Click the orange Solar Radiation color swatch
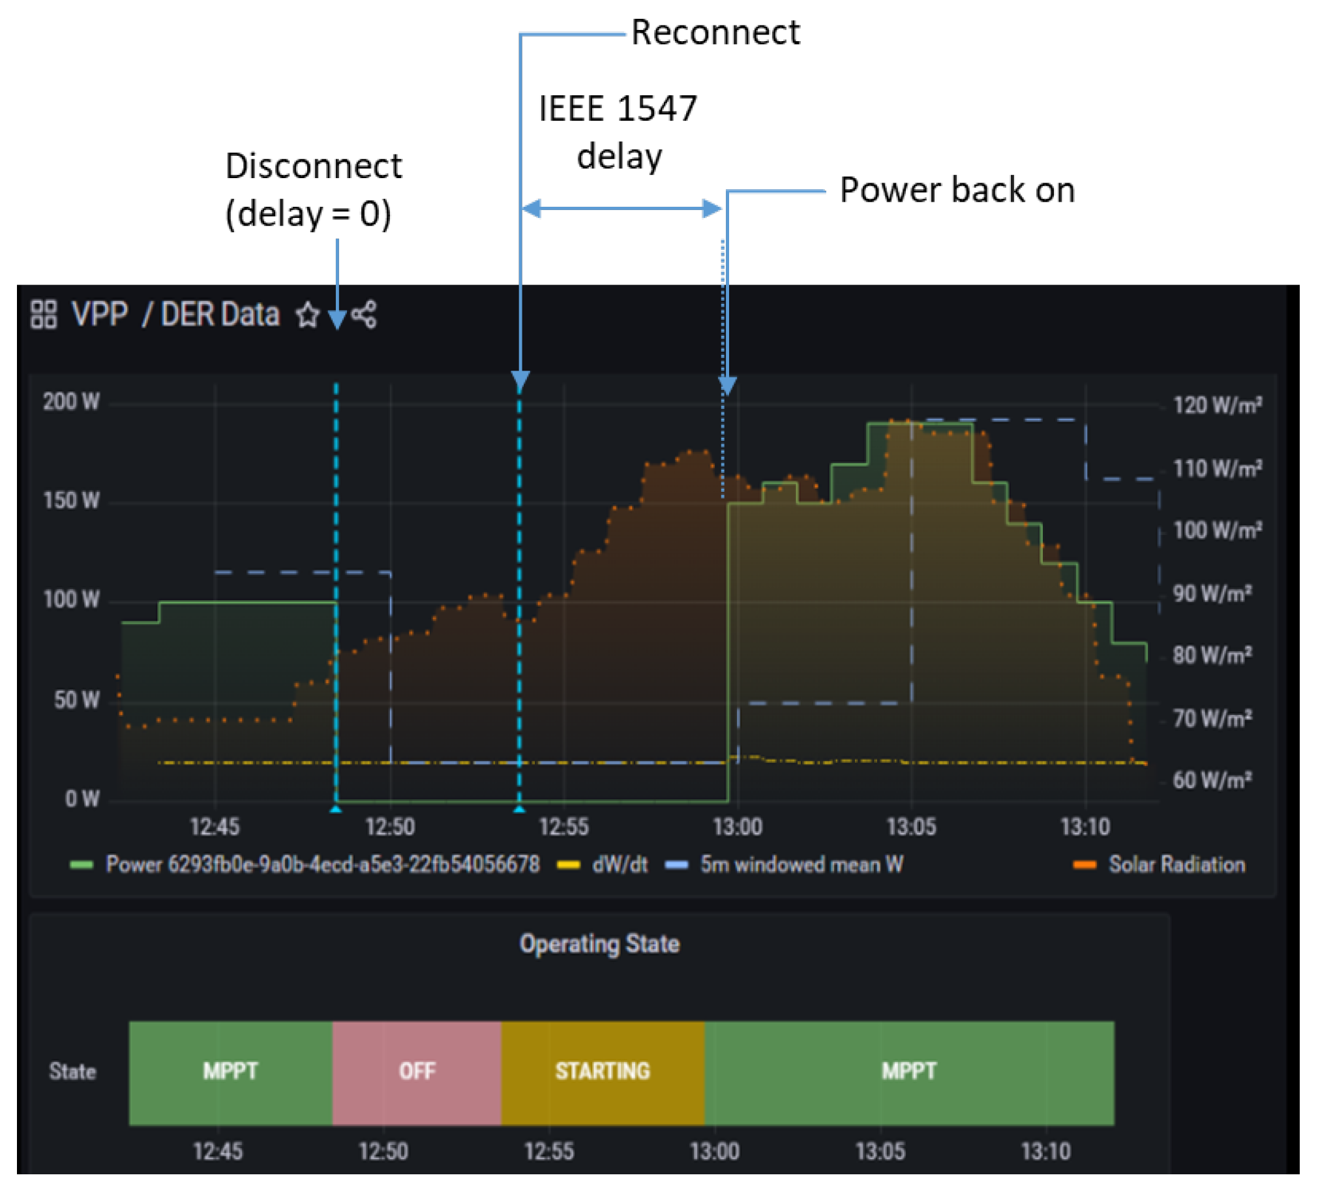The width and height of the screenshot is (1318, 1188). pyautogui.click(x=1085, y=866)
